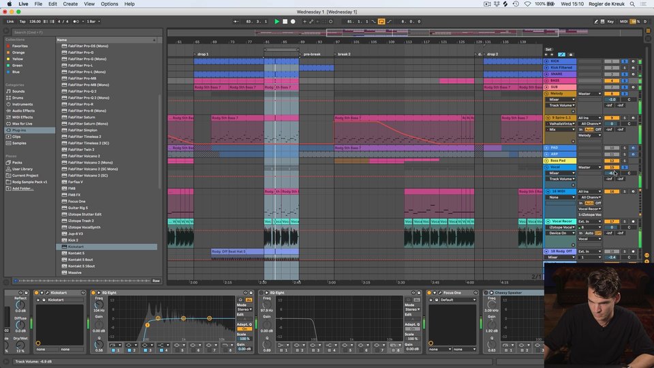Viewport: 654px width, 368px height.
Task: Arm the Arrangement Record circle button
Action: [293, 21]
